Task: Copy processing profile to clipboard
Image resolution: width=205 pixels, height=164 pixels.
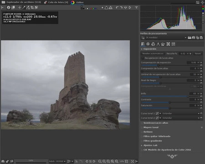Action: coord(197,37)
